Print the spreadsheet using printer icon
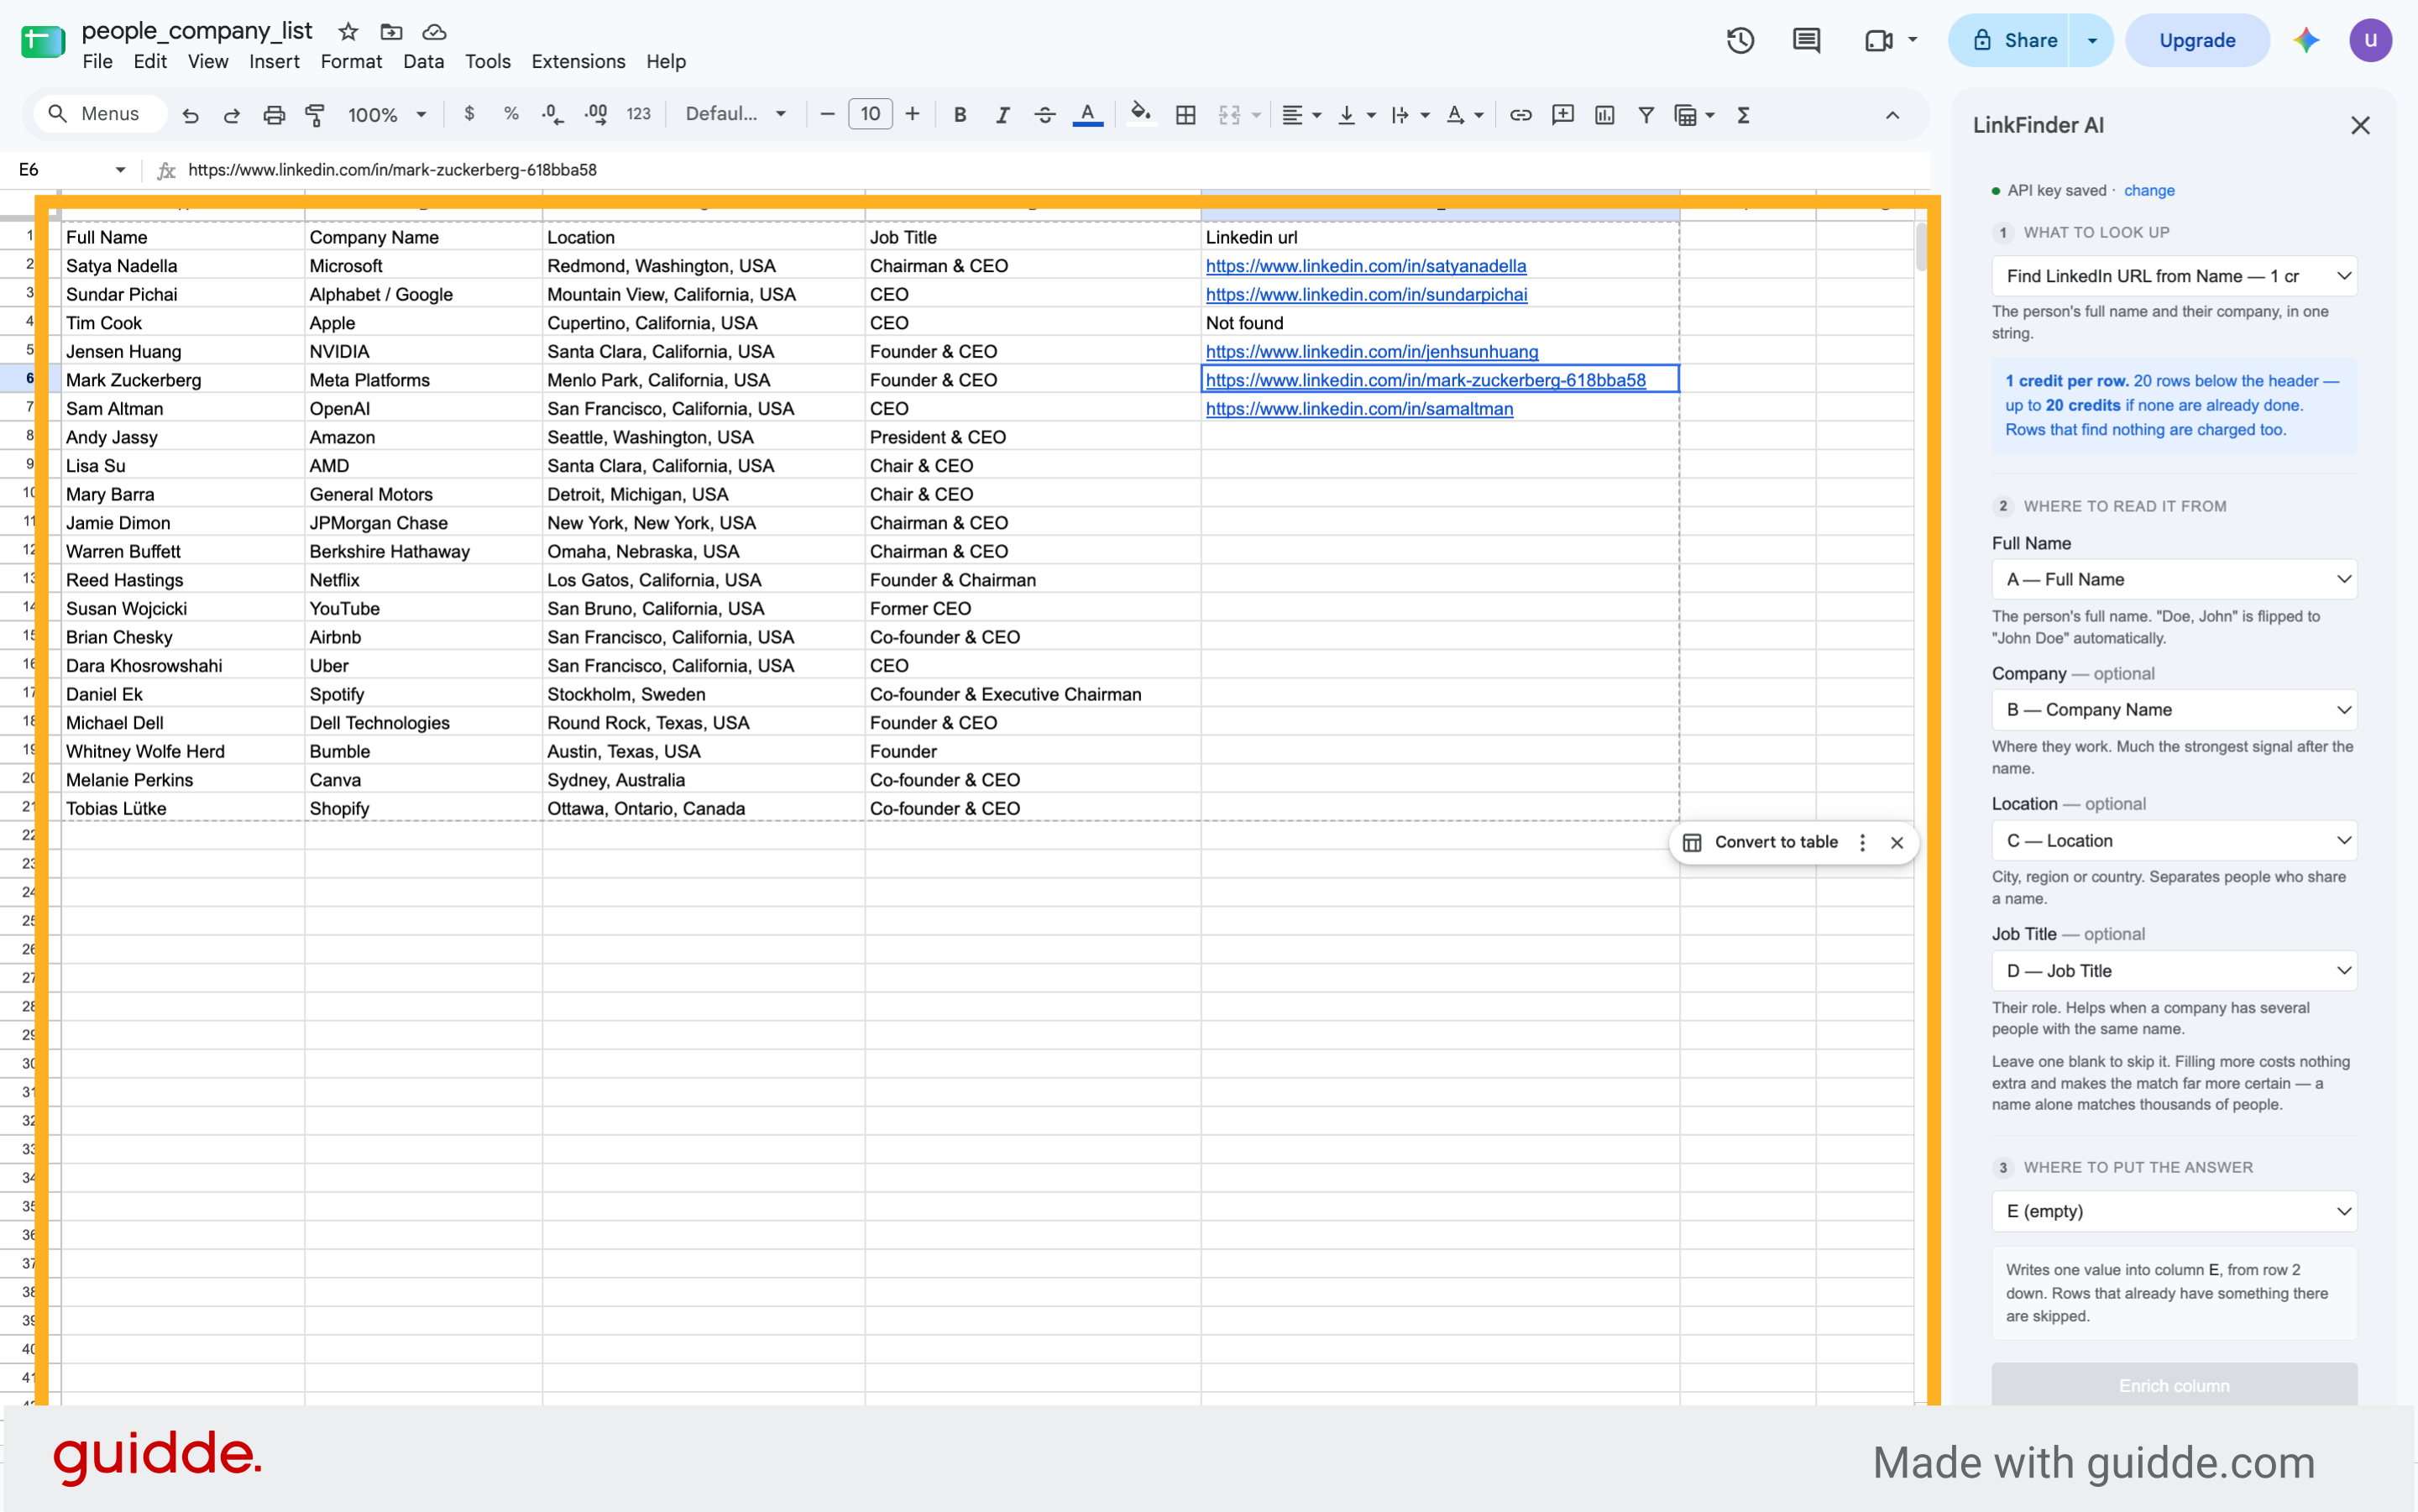 (274, 115)
